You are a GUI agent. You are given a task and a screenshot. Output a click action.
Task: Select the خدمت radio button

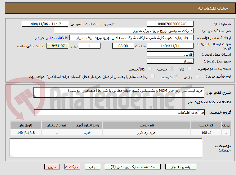[x=172, y=69]
